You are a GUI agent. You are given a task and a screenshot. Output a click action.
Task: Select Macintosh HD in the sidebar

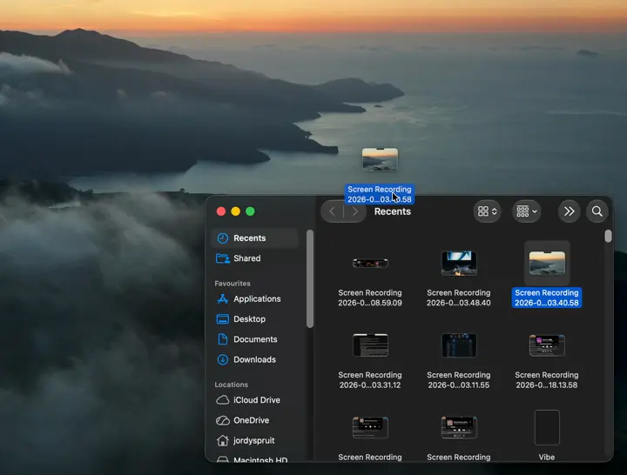pos(255,459)
